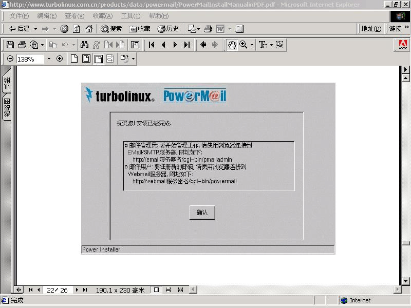Viewport: 411px width, 308px height.
Task: Click the IE refresh icon
Action: pyautogui.click(x=76, y=29)
